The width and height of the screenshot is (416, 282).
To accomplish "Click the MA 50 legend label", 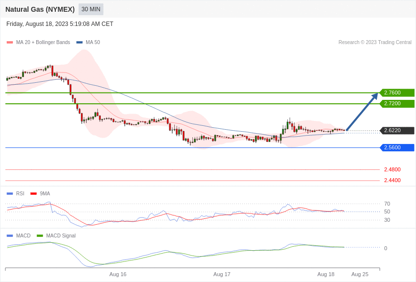I will pos(93,42).
